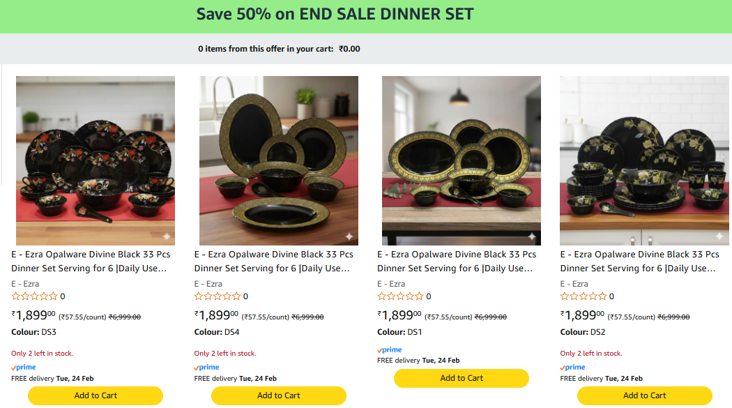The width and height of the screenshot is (732, 408).
Task: Open the DS4 product title link
Action: point(274,262)
